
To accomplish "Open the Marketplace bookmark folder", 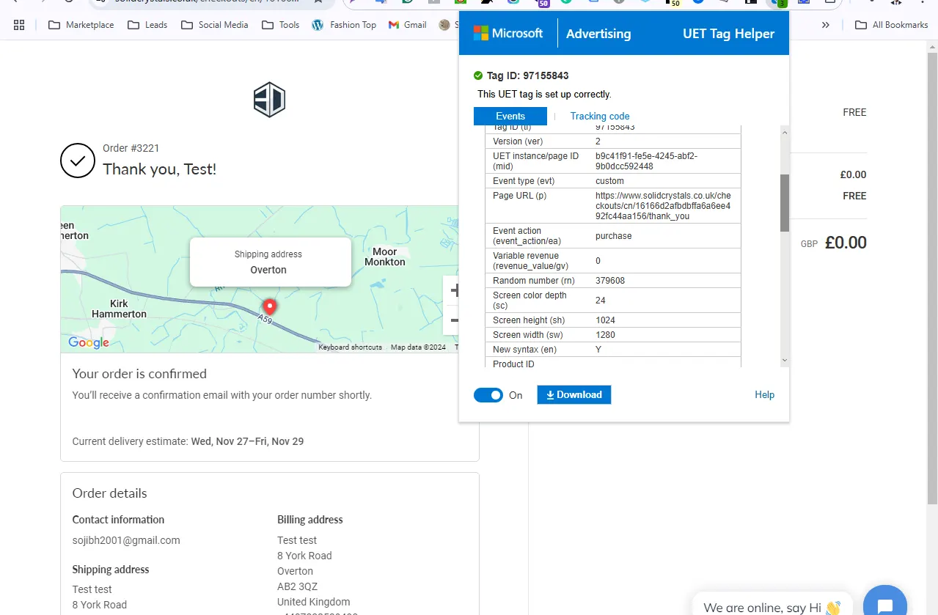I will pos(81,25).
